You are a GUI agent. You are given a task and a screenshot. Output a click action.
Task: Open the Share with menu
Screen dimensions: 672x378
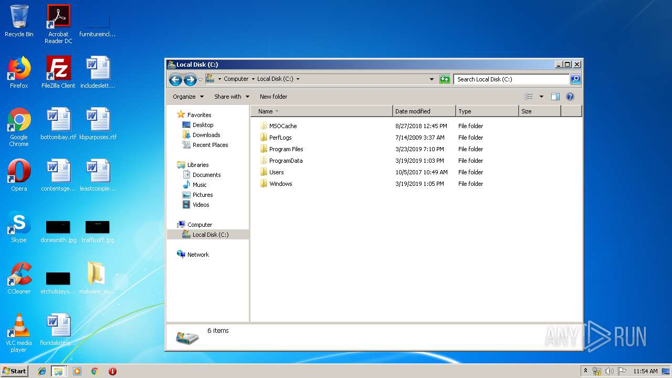232,97
